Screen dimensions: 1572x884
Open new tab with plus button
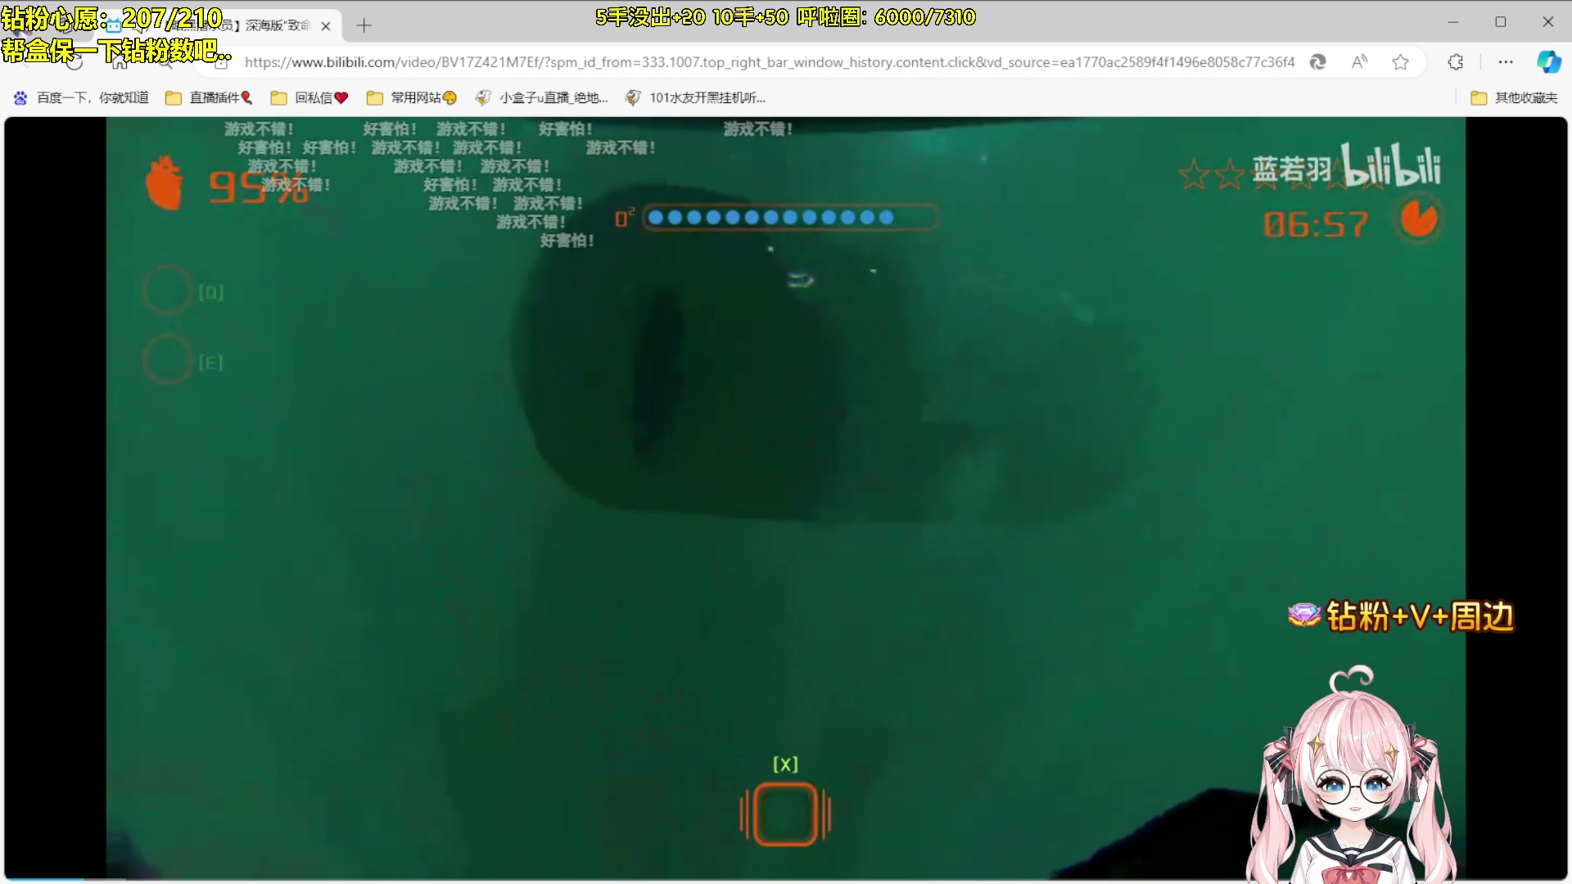click(x=364, y=25)
